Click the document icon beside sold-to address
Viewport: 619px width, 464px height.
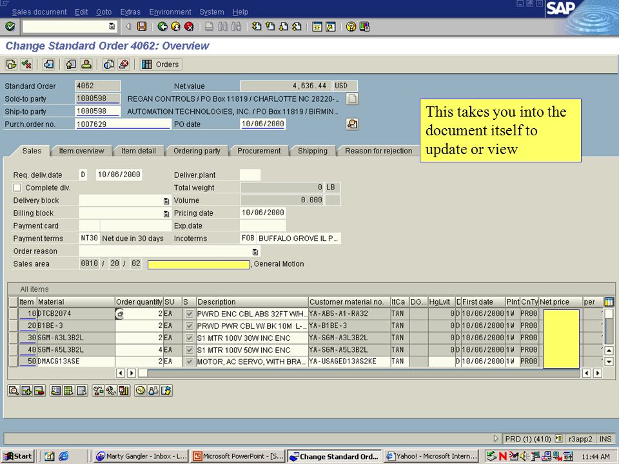point(352,99)
